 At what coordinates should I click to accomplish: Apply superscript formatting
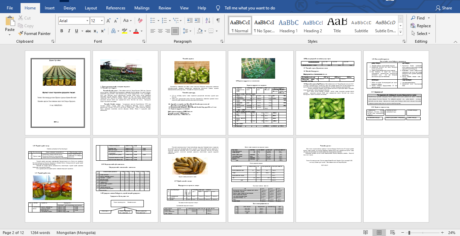tap(104, 31)
